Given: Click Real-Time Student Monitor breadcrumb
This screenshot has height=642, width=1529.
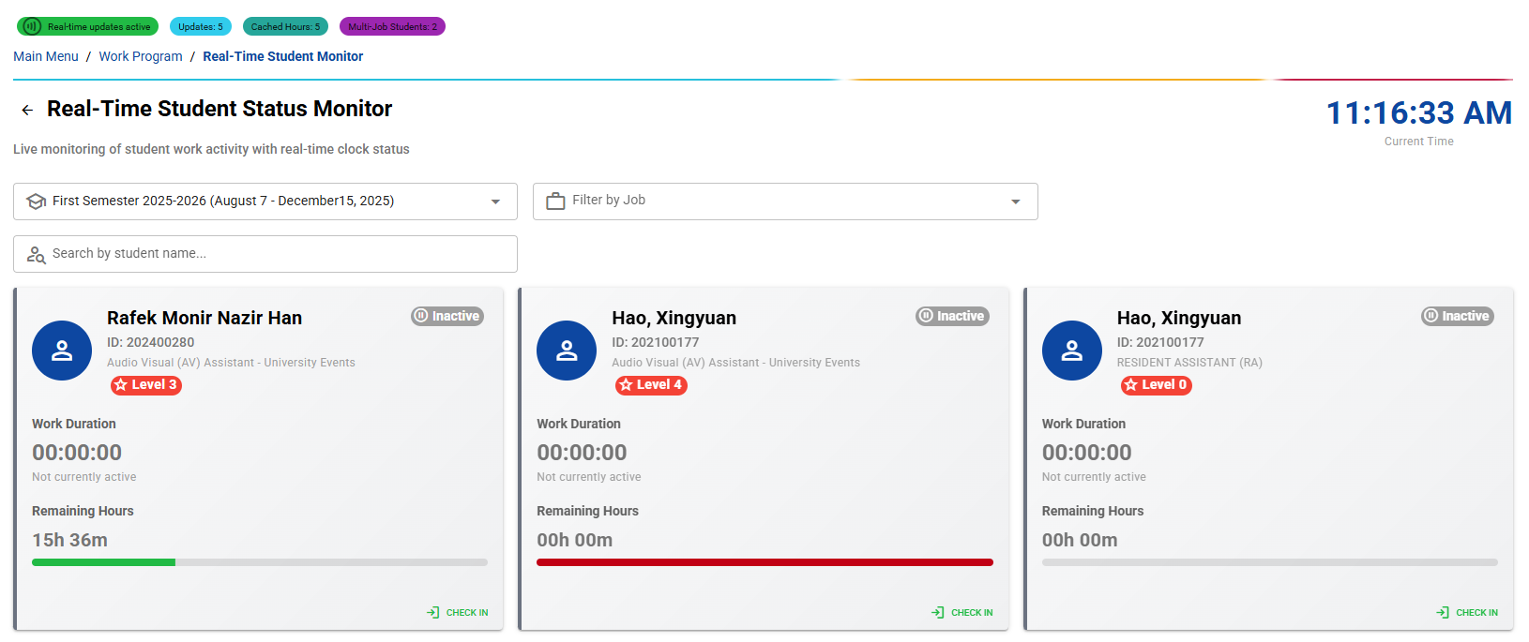Looking at the screenshot, I should [282, 56].
